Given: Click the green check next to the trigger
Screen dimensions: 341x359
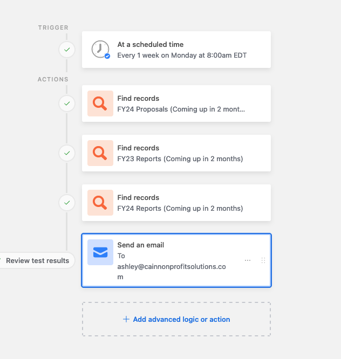Looking at the screenshot, I should point(67,50).
